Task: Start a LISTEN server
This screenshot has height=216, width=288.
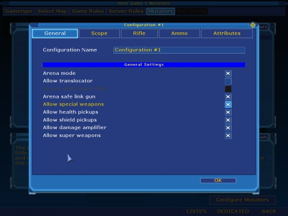Action: point(196,211)
